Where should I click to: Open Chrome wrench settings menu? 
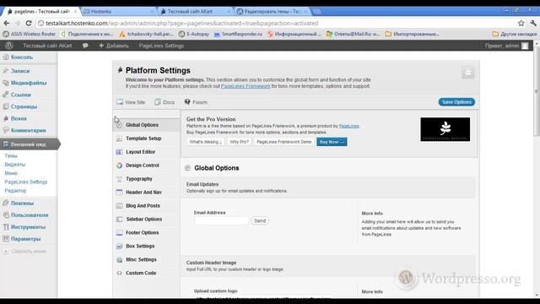(533, 23)
